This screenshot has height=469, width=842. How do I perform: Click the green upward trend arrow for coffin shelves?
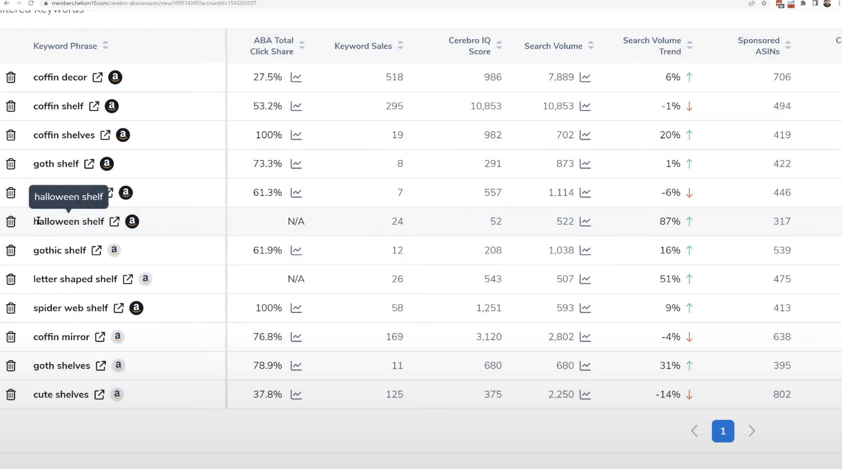pos(690,135)
